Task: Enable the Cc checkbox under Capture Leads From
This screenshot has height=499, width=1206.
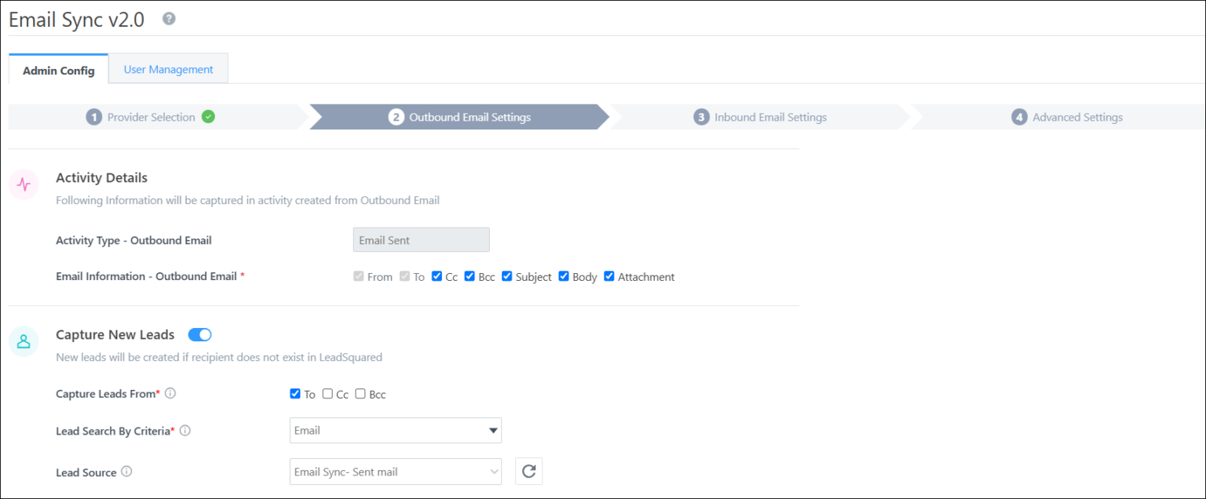Action: 328,394
